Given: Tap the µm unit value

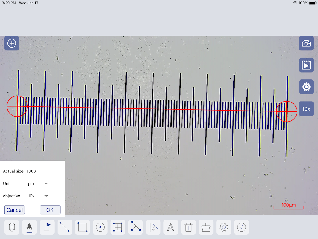Looking at the screenshot, I should [x=31, y=184].
